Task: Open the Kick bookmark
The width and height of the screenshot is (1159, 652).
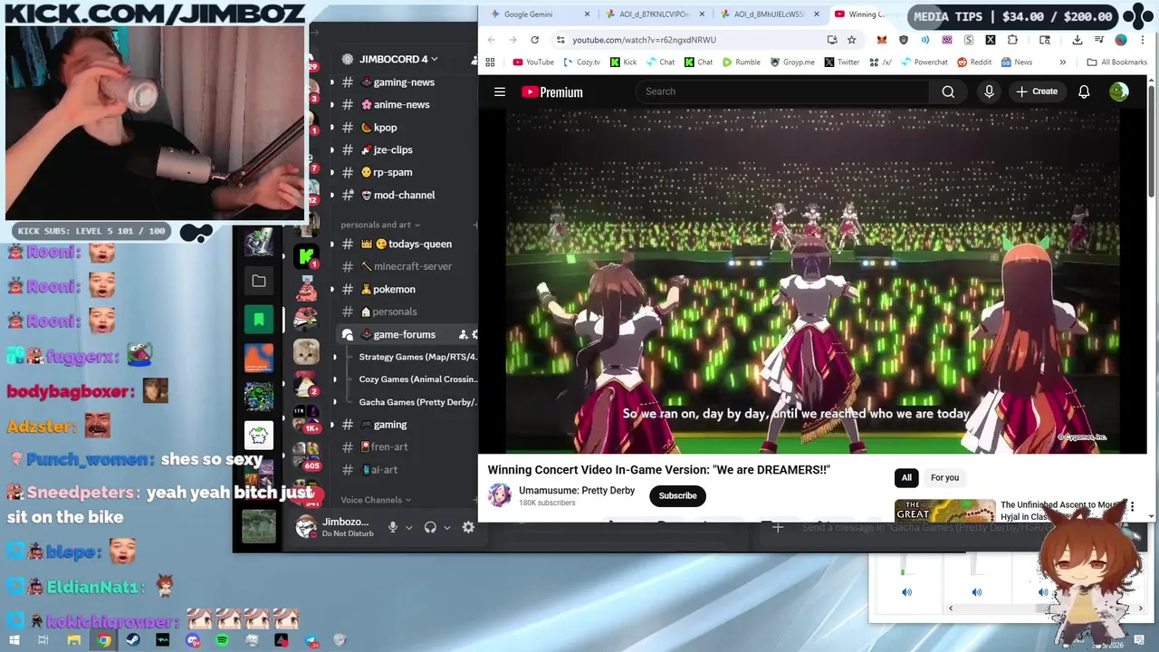Action: pyautogui.click(x=623, y=62)
